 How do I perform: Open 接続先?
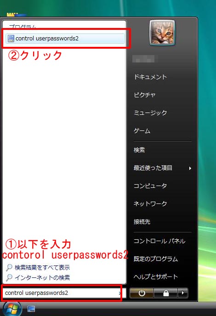point(142,222)
